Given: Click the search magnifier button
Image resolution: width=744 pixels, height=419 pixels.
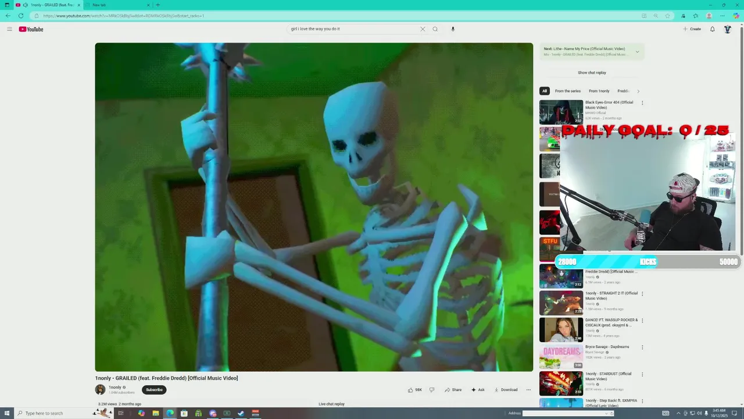Looking at the screenshot, I should tap(435, 29).
